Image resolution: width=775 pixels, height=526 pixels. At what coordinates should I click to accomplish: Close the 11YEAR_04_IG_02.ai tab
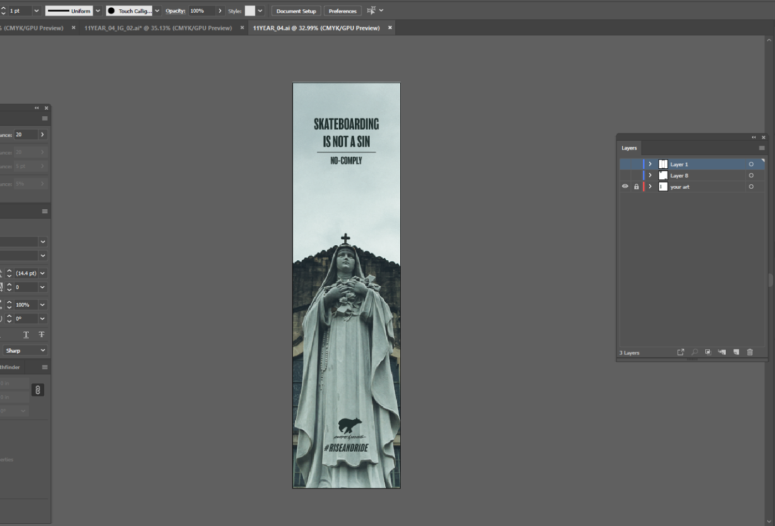pos(242,28)
